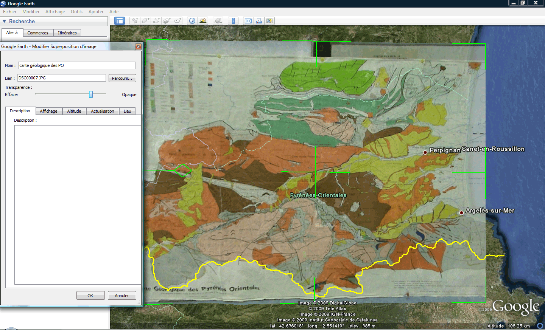Collapse the Recherche panel triangle
The height and width of the screenshot is (330, 545).
[x=5, y=22]
